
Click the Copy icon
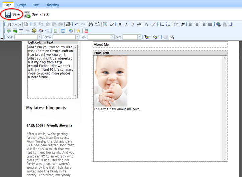click(x=41, y=24)
